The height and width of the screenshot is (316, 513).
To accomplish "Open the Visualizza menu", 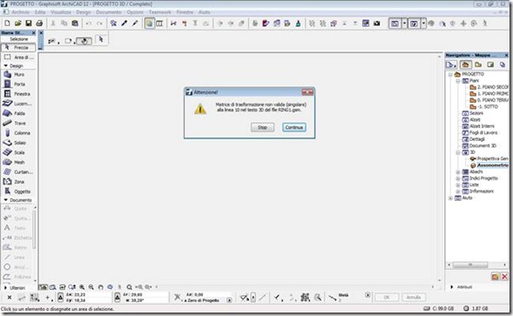I will 60,12.
